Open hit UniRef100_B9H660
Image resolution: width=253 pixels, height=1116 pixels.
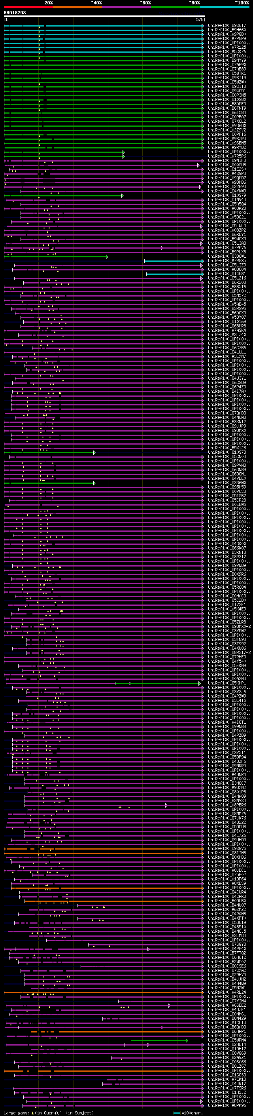click(227, 30)
